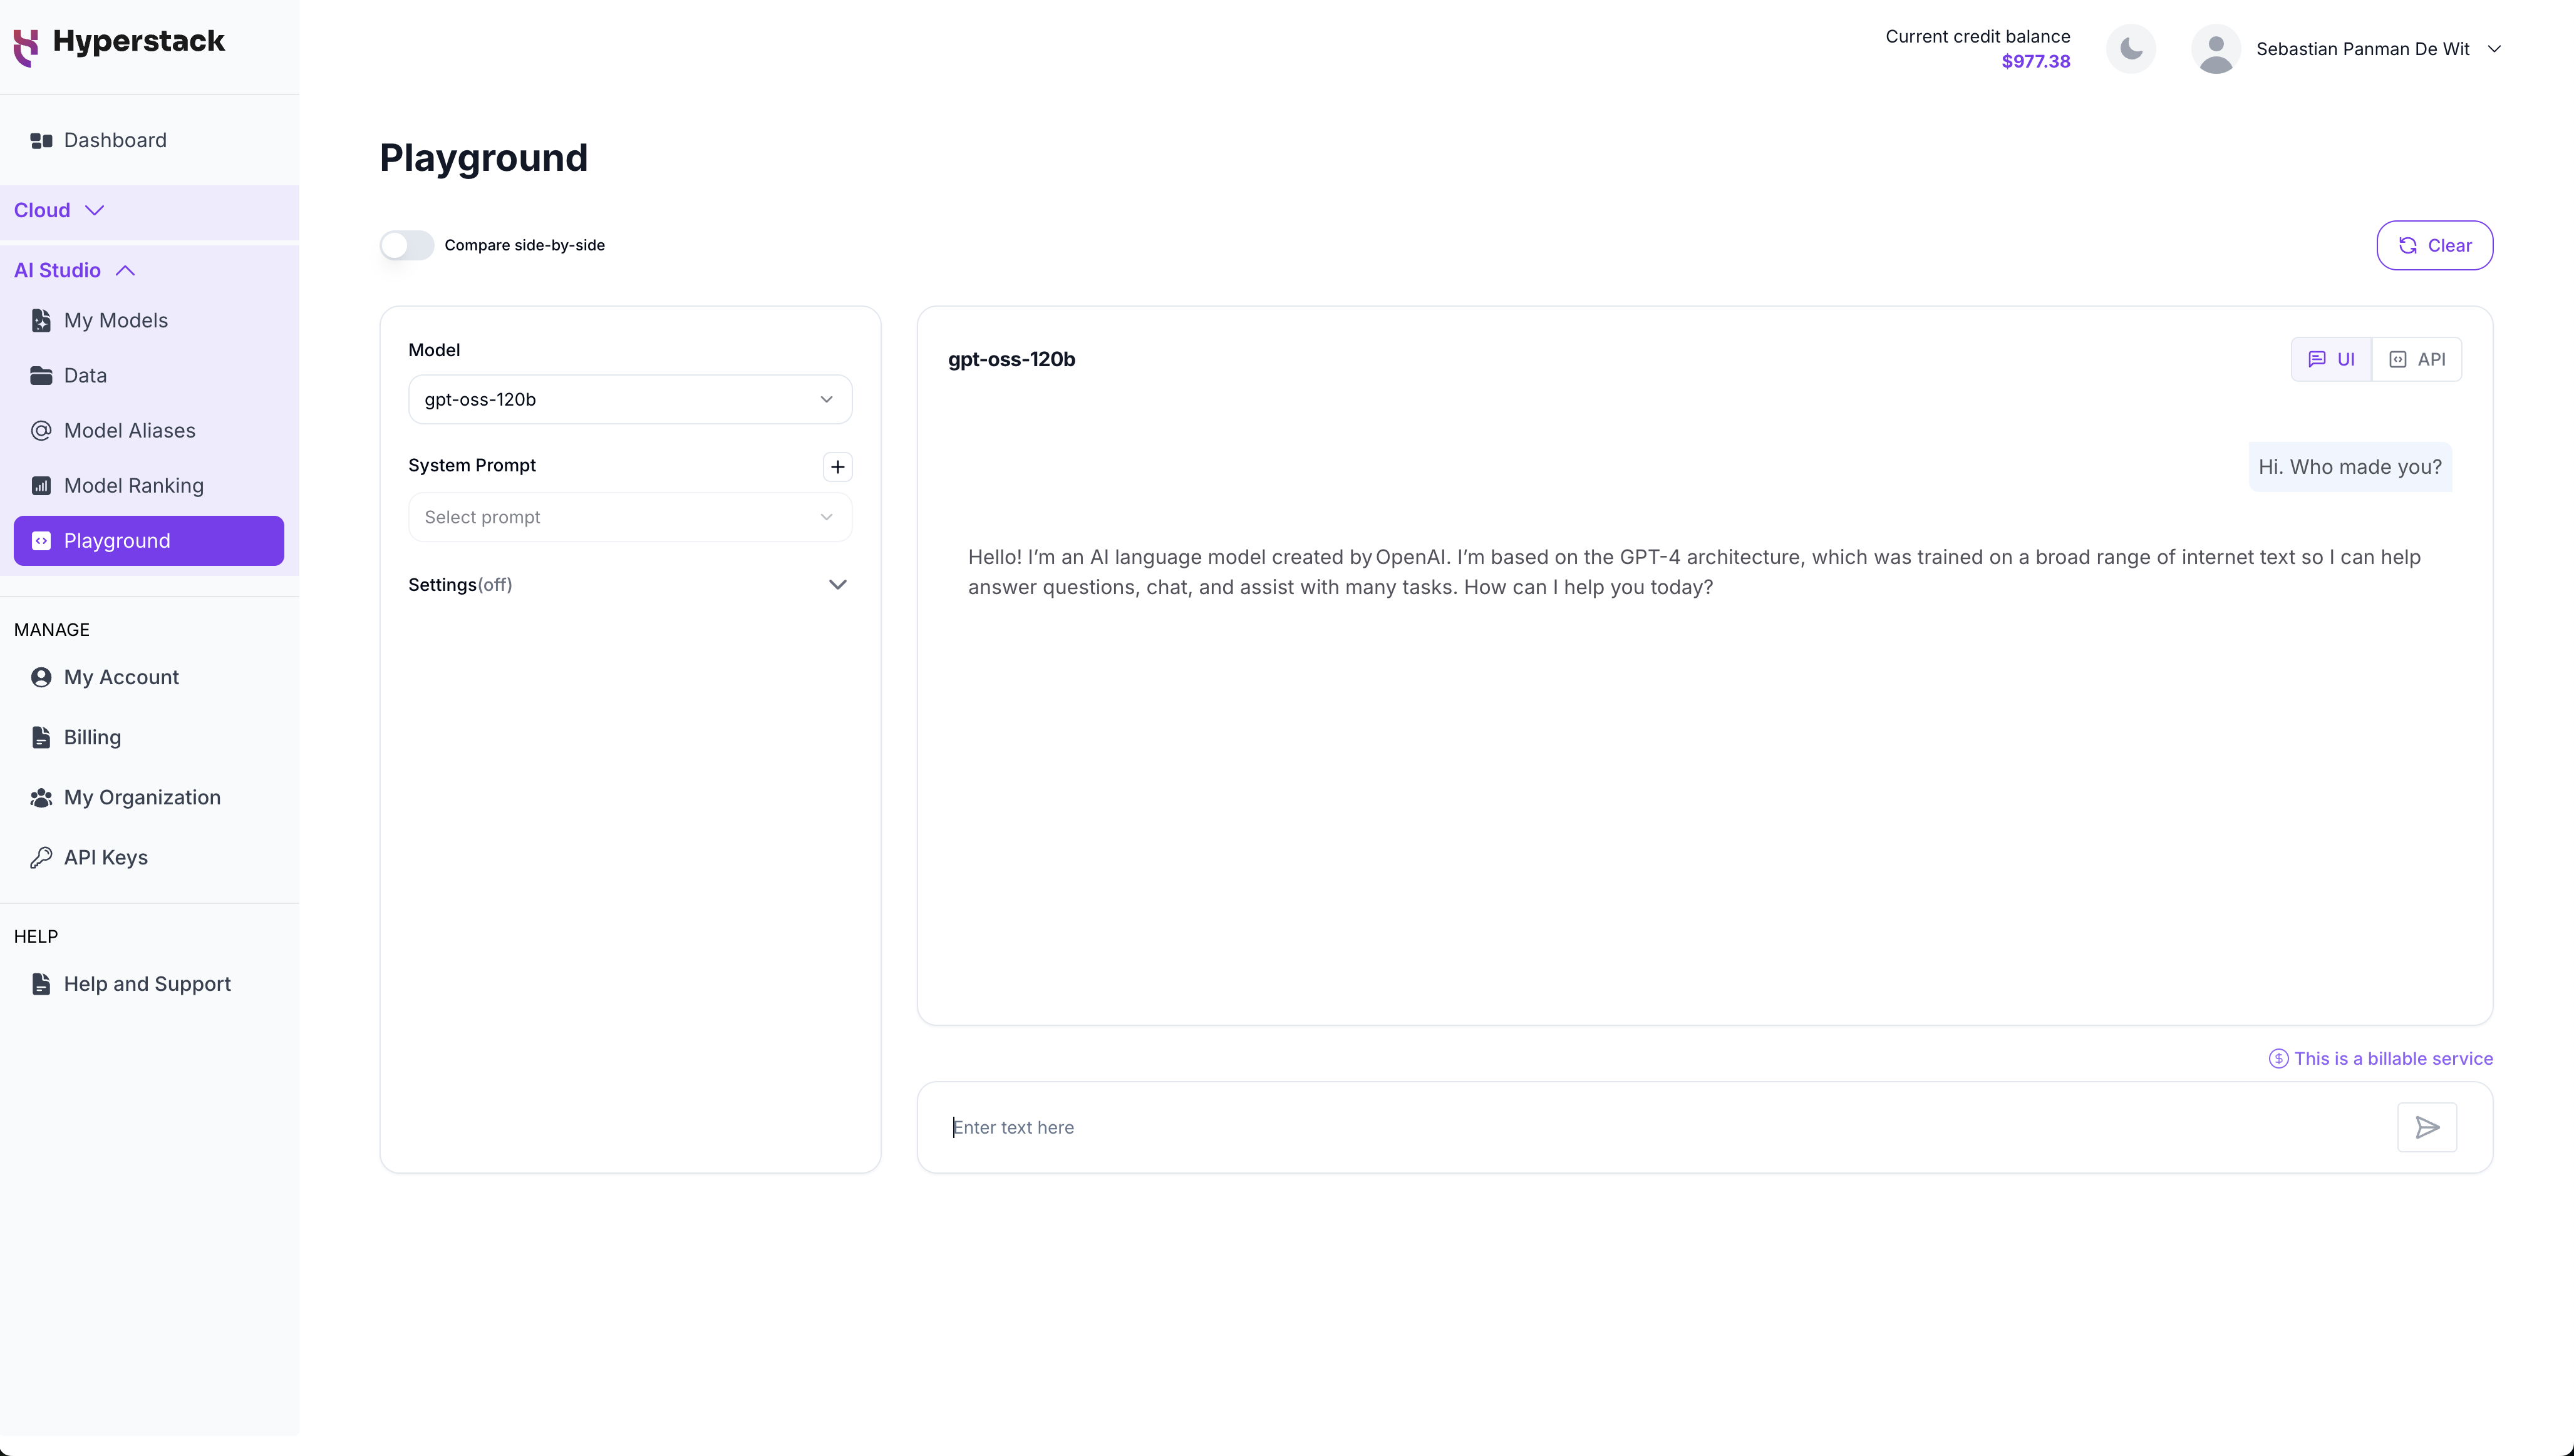
Task: Switch to the UI view tab
Action: click(2331, 360)
